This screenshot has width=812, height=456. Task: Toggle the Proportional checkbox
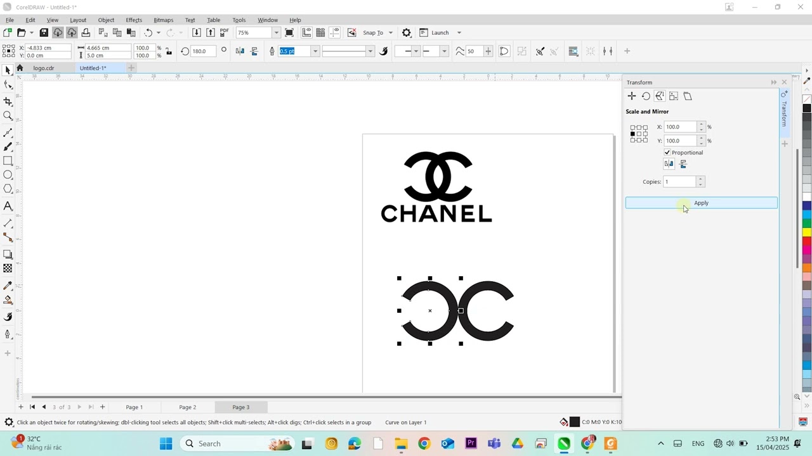pos(667,153)
